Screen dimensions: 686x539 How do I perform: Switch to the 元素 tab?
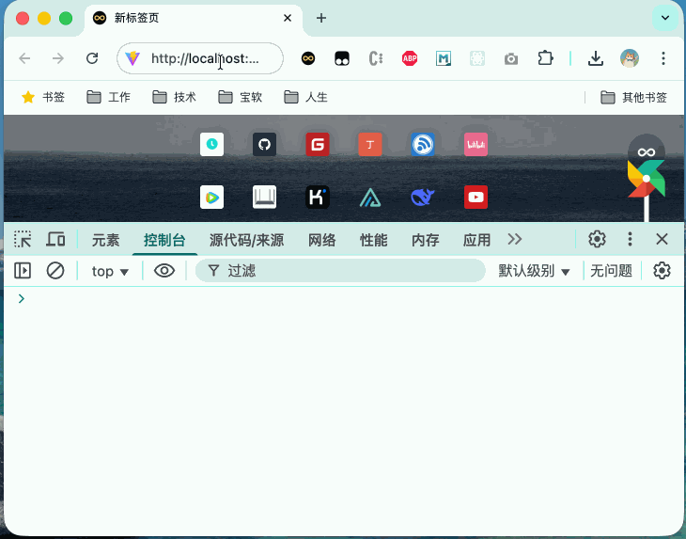[105, 240]
